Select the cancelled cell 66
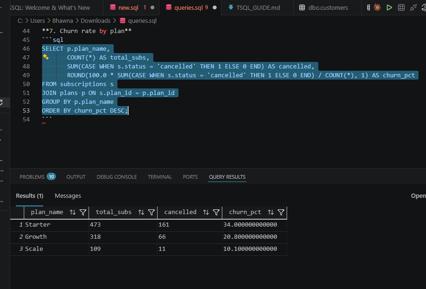 click(190, 236)
